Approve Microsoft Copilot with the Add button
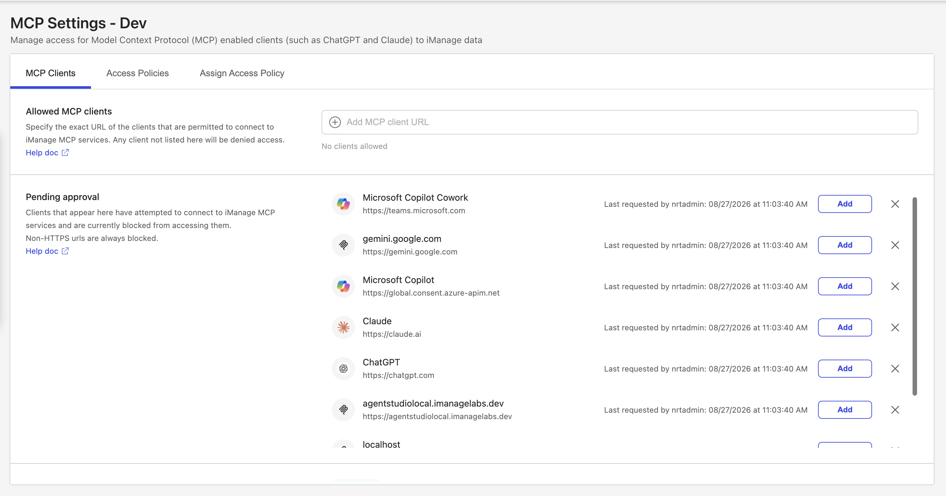The height and width of the screenshot is (496, 946). [845, 286]
